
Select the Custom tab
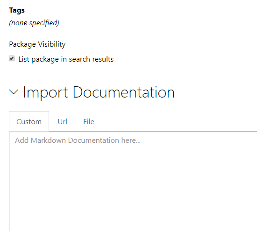[29, 122]
